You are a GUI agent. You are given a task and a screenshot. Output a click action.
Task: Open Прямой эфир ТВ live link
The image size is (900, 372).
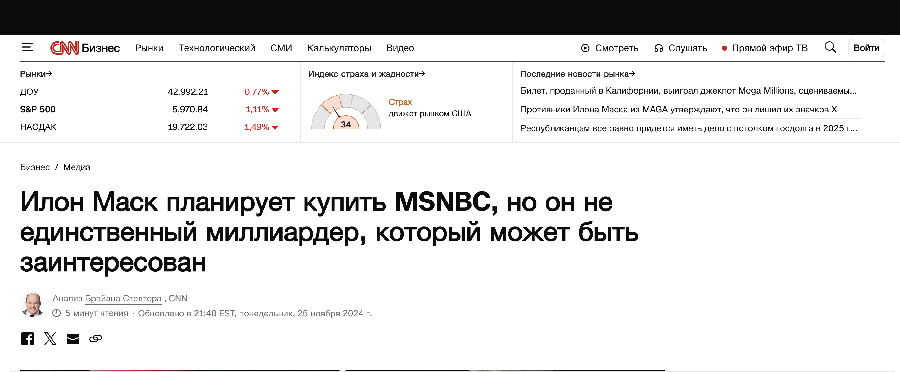(x=765, y=48)
